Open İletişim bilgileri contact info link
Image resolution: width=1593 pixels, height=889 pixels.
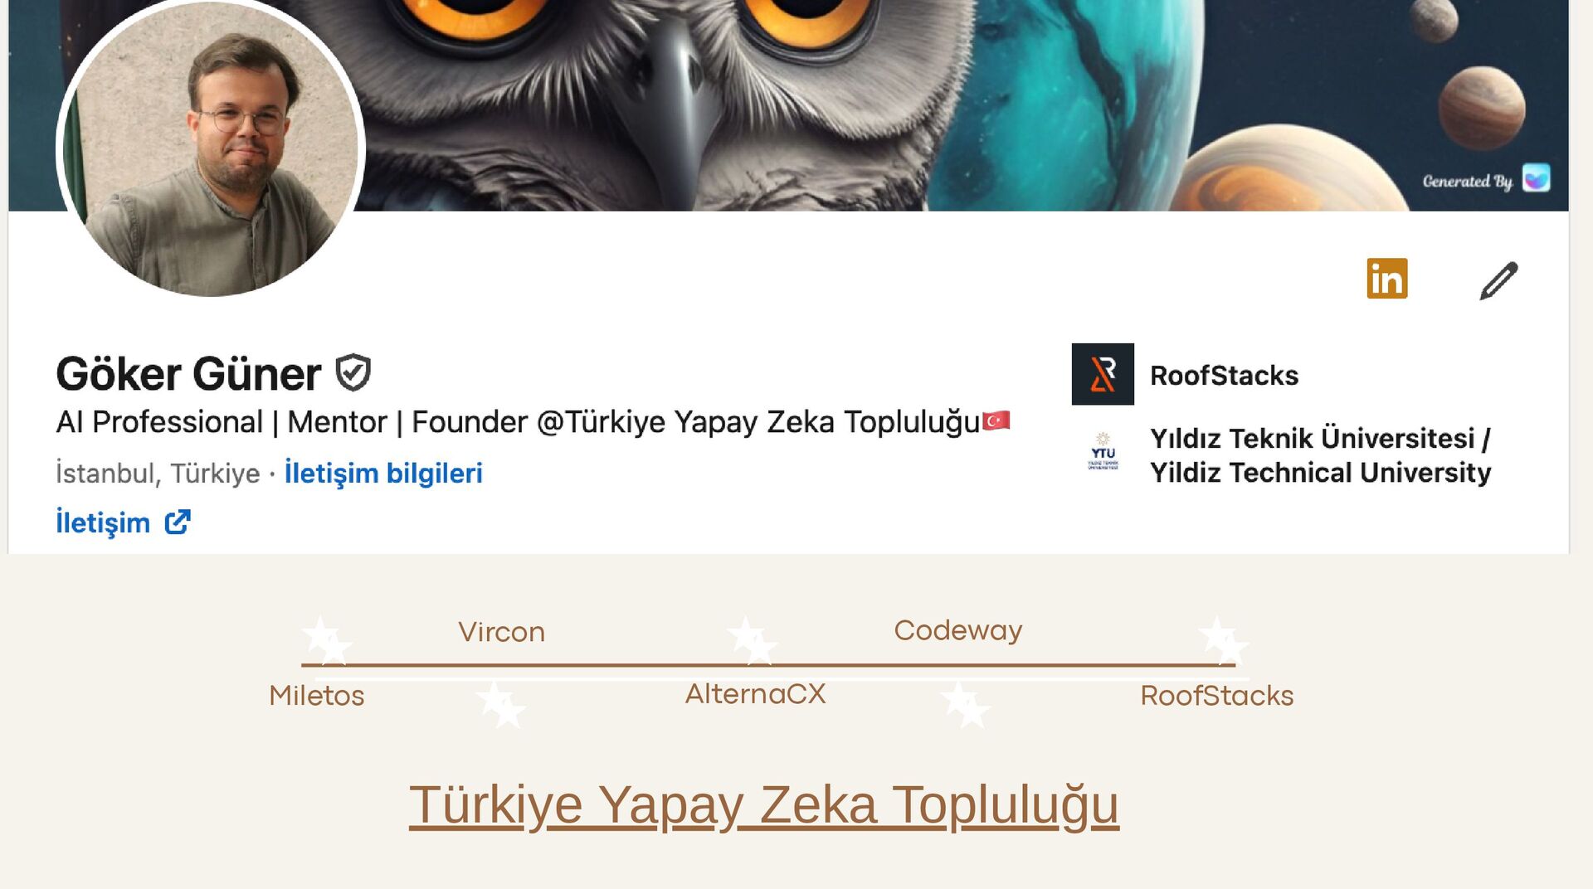[x=383, y=473]
